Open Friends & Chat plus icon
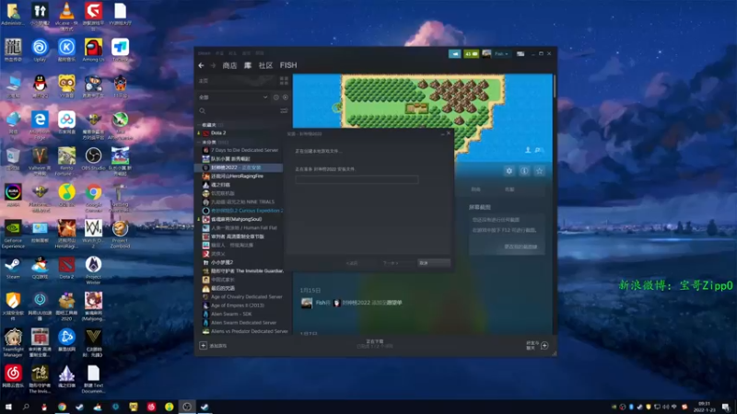 click(544, 346)
